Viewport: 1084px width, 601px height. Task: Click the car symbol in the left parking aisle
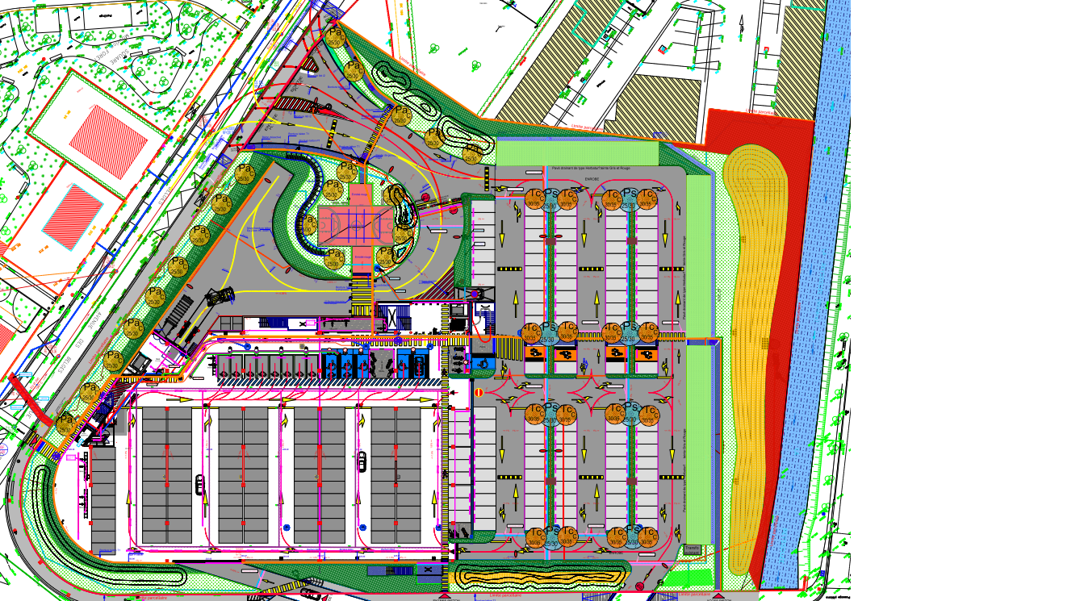tap(199, 484)
